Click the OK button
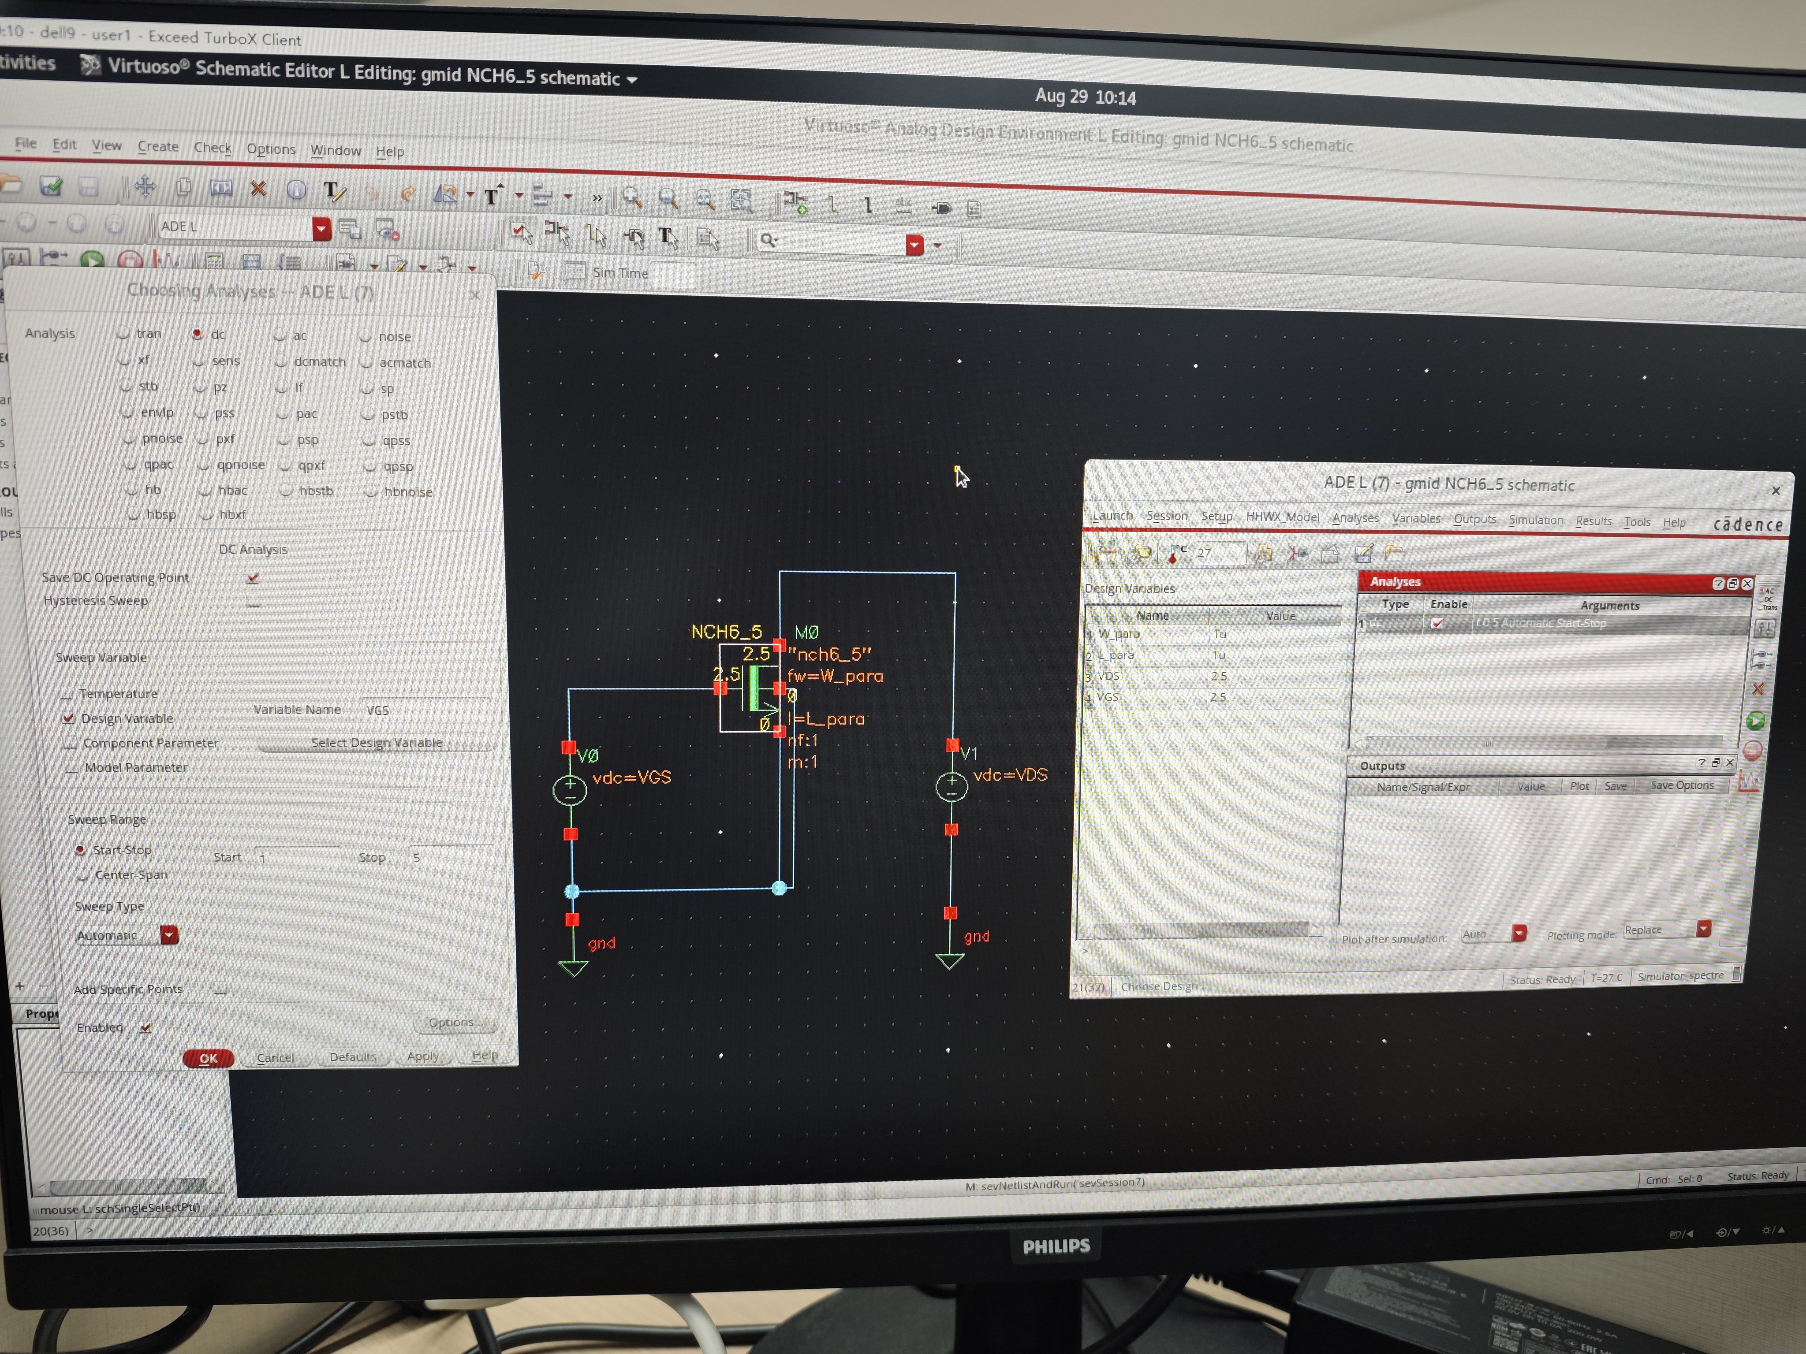The image size is (1806, 1354). click(208, 1059)
